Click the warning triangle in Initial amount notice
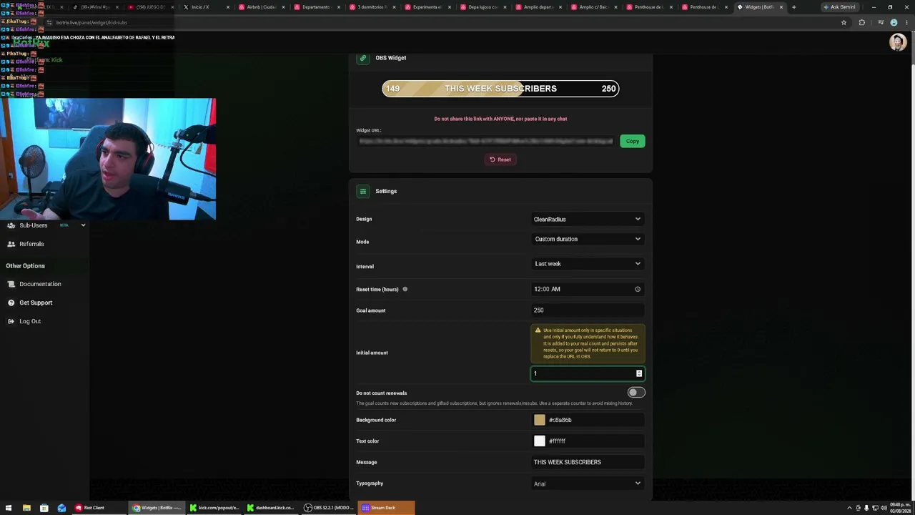915x515 pixels. [538, 330]
